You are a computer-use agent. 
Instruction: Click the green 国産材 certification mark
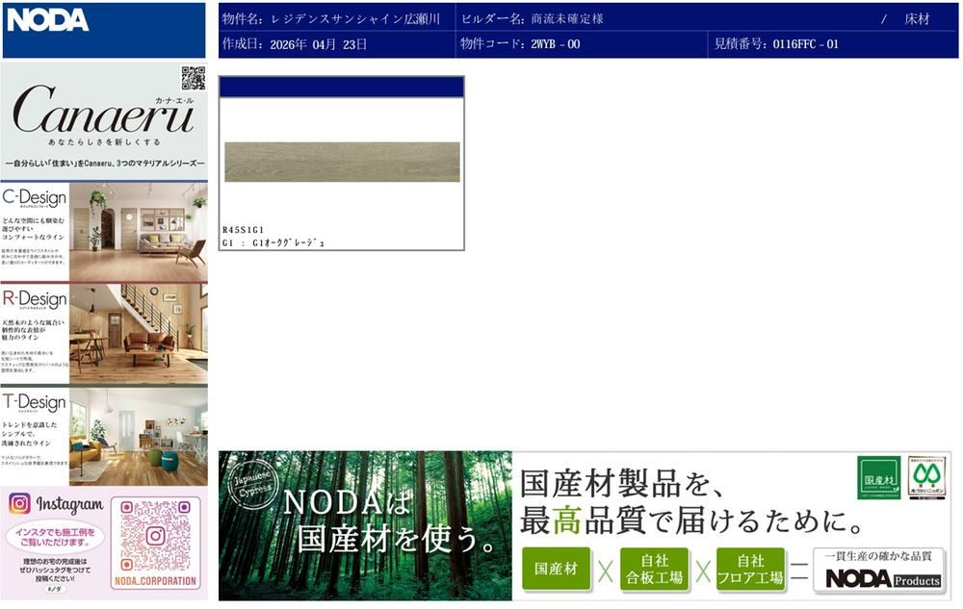[x=879, y=477]
